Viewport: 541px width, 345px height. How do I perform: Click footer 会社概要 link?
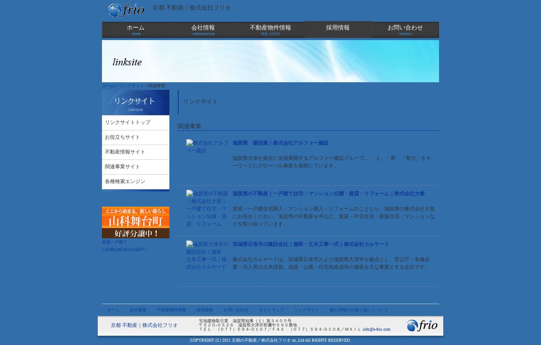[138, 310]
